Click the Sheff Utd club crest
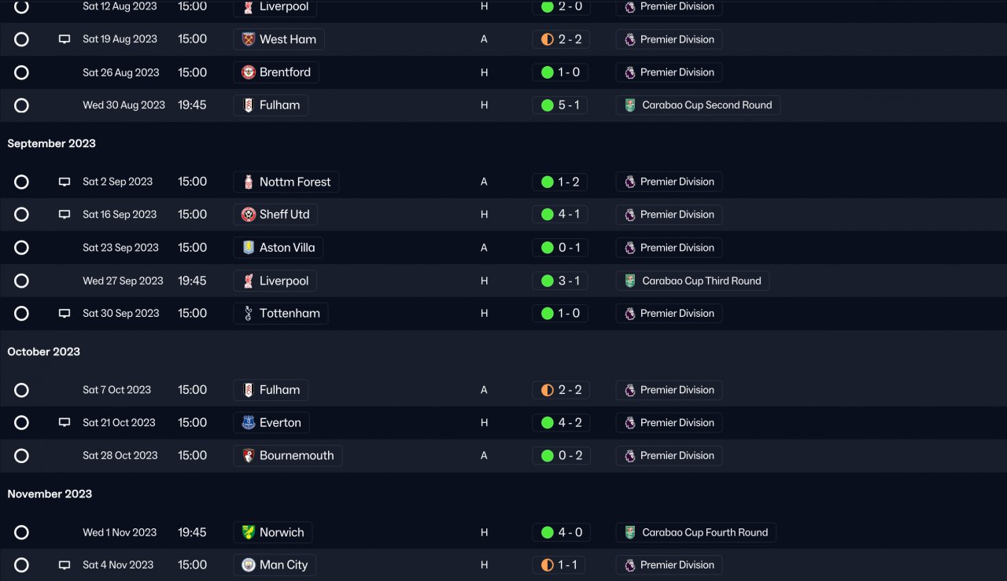Viewport: 1007px width, 581px height. 249,215
